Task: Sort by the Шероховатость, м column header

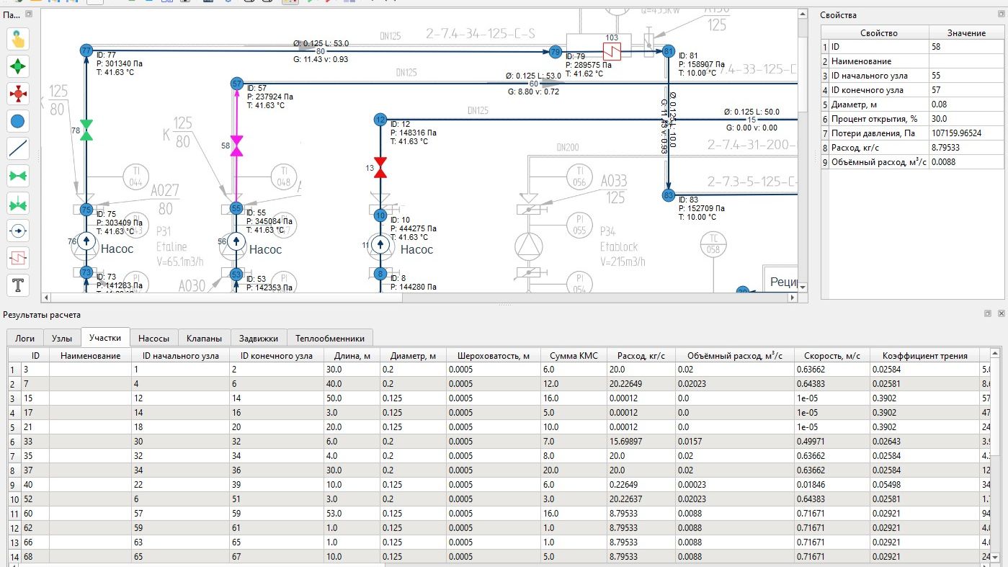Action: pyautogui.click(x=493, y=355)
